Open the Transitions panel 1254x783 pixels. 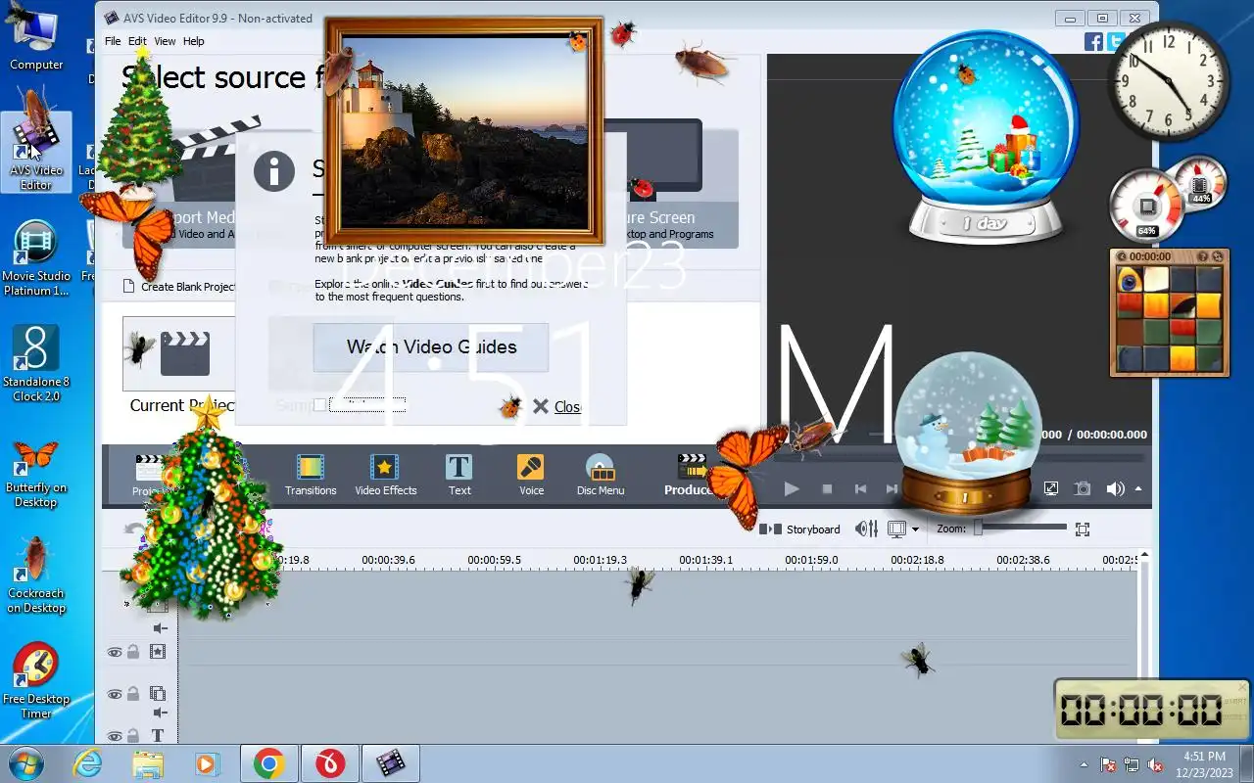point(311,475)
